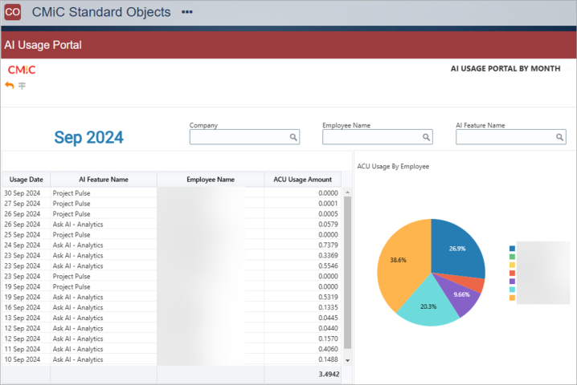Click the 0.0001 ACU usage value
This screenshot has height=385, width=577.
(x=328, y=204)
